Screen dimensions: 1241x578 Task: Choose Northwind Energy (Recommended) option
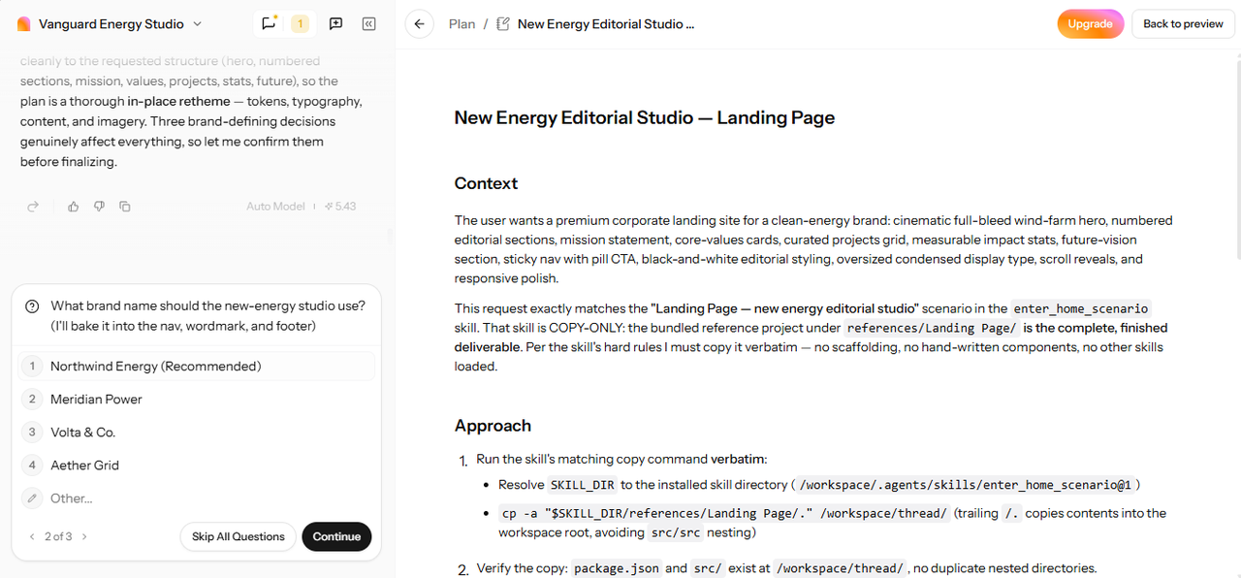tap(197, 367)
